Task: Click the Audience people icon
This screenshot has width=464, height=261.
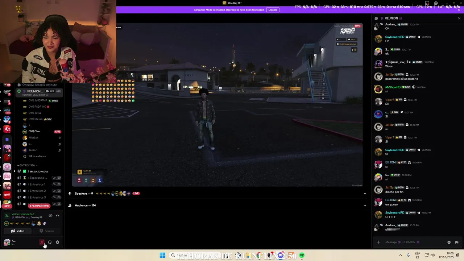Action: [x=70, y=206]
